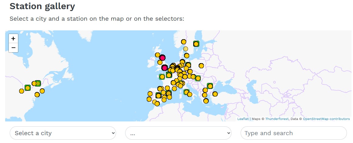This screenshot has height=143, width=353.
Task: Click the green-boxed marker near the Black Sea
Action: (210, 86)
